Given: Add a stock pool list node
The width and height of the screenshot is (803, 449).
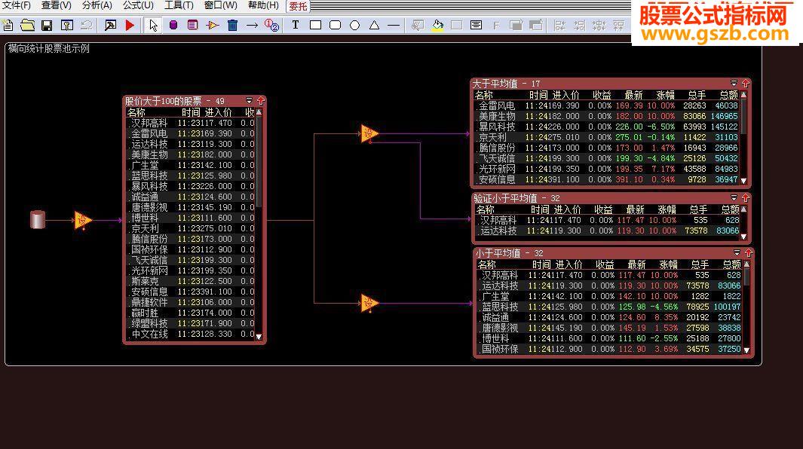Looking at the screenshot, I should [x=192, y=25].
